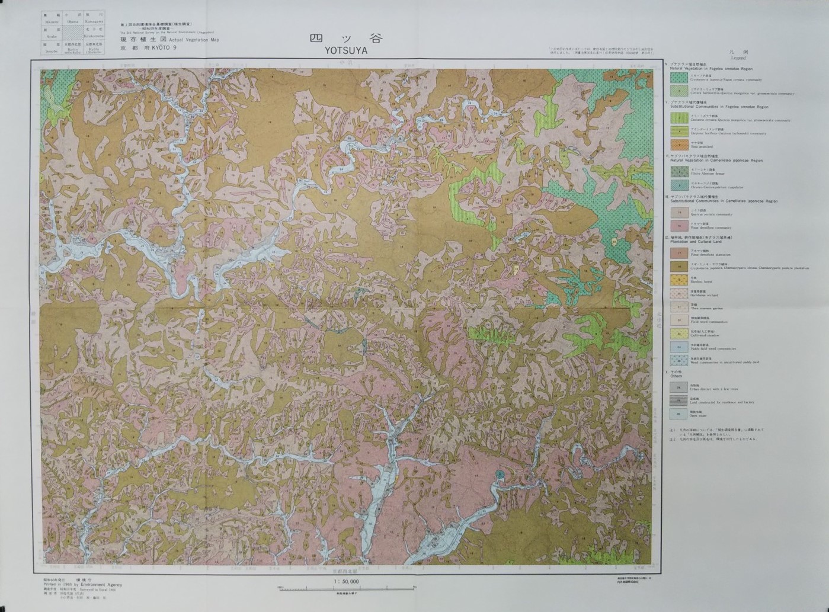Viewport: 829px width, 612px height.
Task: Click the Castanea crenata-Quercus mongolica legend swatch
Action: click(x=679, y=118)
